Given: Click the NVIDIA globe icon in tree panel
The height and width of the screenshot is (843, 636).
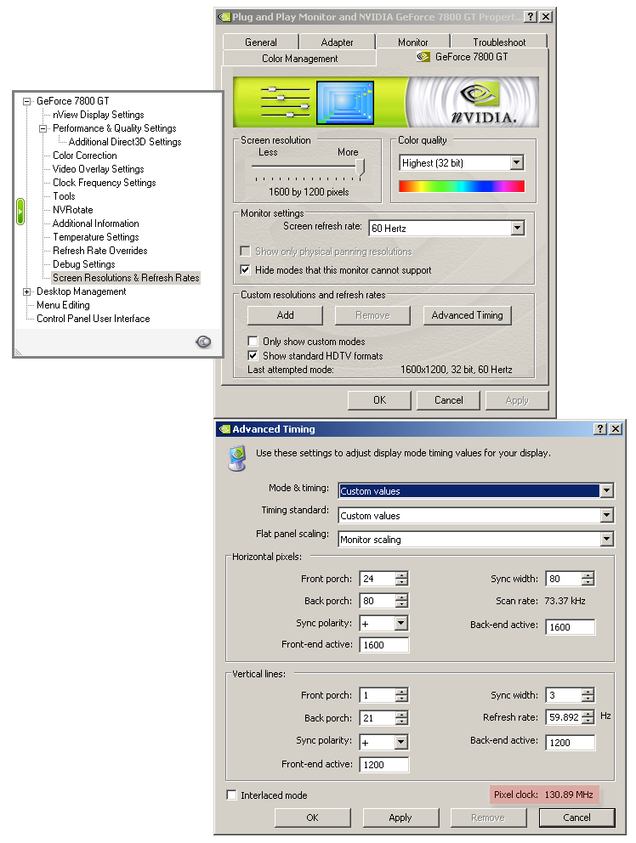Looking at the screenshot, I should [x=203, y=342].
